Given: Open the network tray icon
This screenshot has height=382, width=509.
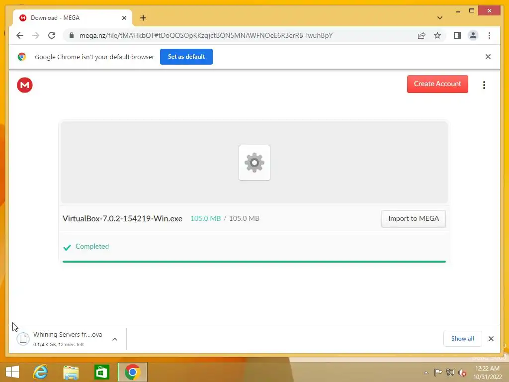Looking at the screenshot, I should [450, 372].
